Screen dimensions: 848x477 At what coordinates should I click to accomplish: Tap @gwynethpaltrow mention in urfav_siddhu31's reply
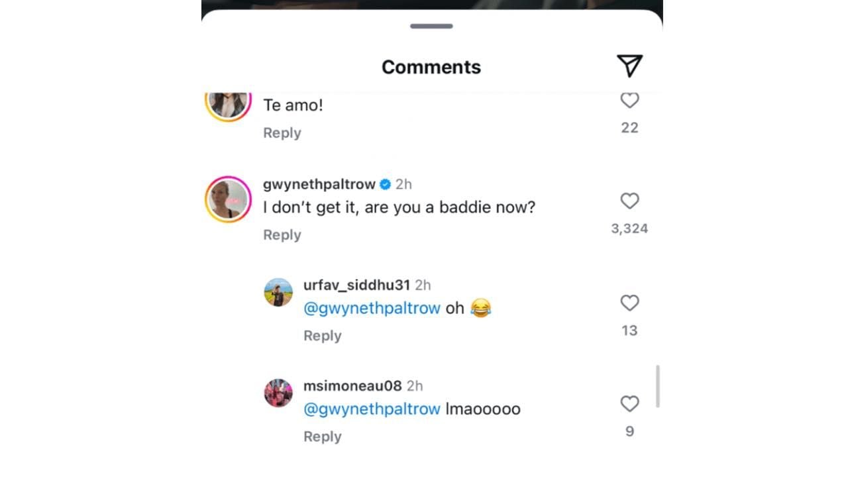click(x=372, y=308)
